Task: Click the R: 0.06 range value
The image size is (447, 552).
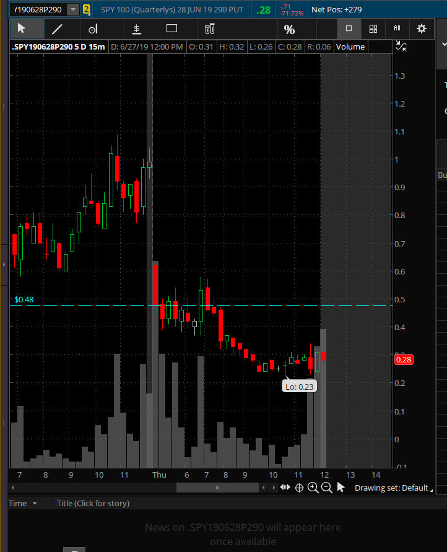Action: pos(319,47)
